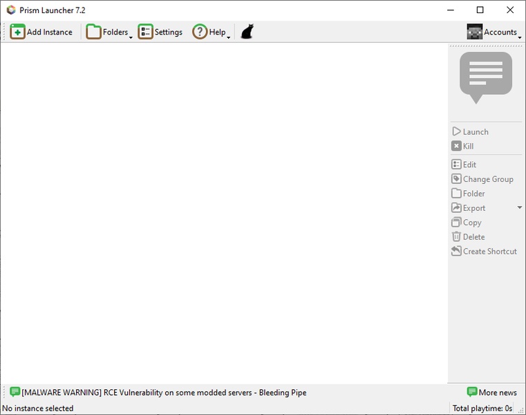Open the Accounts dropdown

494,32
